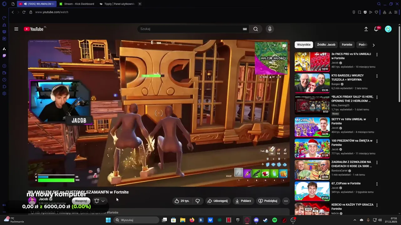Open options menu for BLACK FRIDAY SALE video
This screenshot has width=401, height=225.
tap(377, 97)
